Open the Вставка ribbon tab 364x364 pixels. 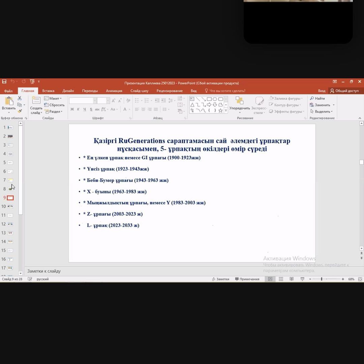[x=48, y=91]
